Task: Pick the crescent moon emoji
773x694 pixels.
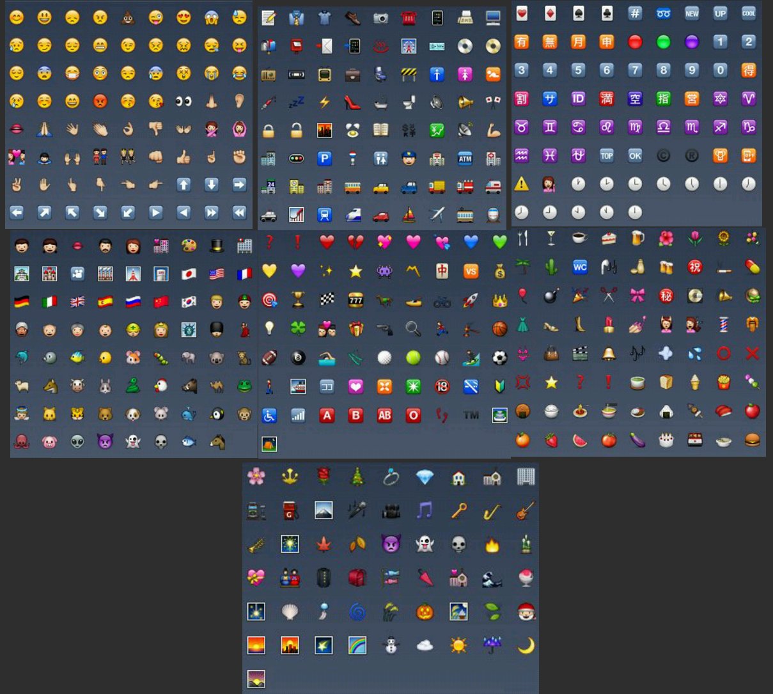Action: (526, 645)
